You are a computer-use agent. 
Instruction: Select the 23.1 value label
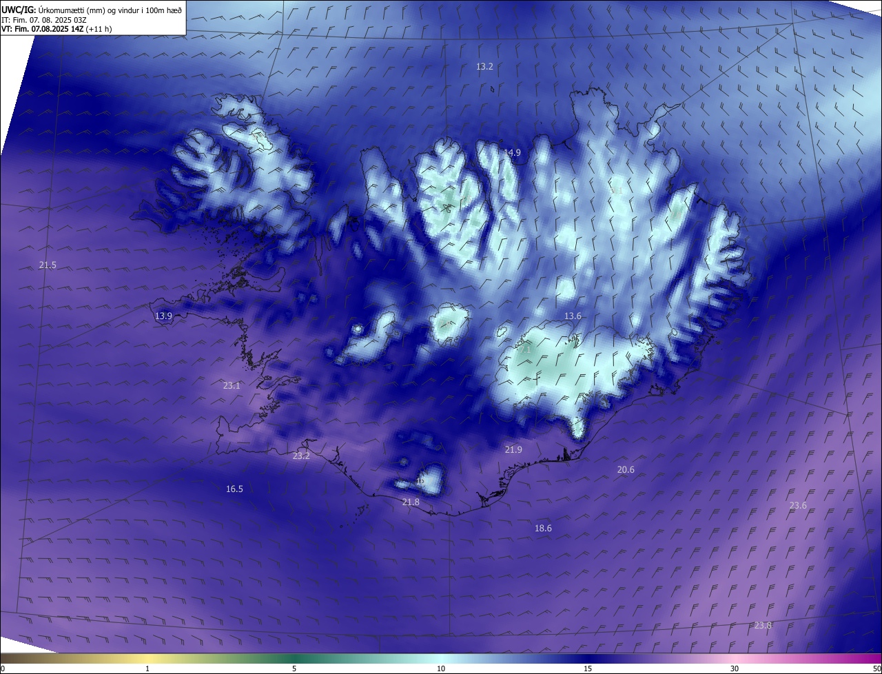click(232, 386)
